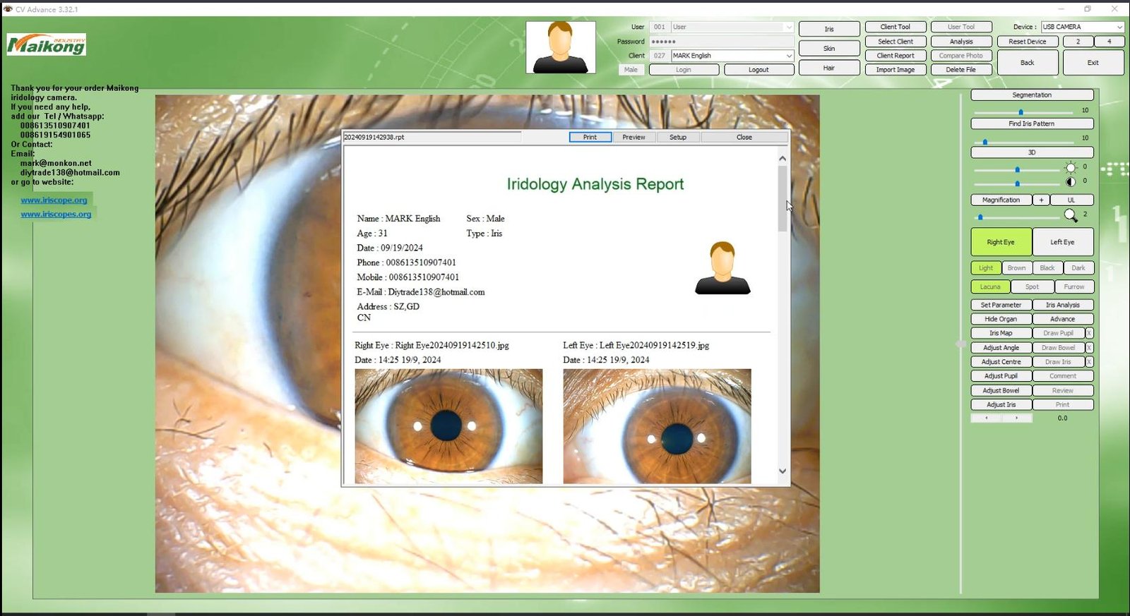This screenshot has width=1130, height=616.
Task: Open the Client dropdown showing MARK English
Action: pos(732,55)
